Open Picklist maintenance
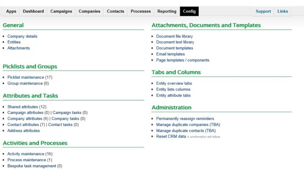This screenshot has height=170, width=304. tap(26, 77)
